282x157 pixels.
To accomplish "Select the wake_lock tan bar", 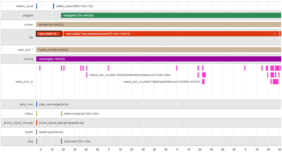I will coord(158,50).
